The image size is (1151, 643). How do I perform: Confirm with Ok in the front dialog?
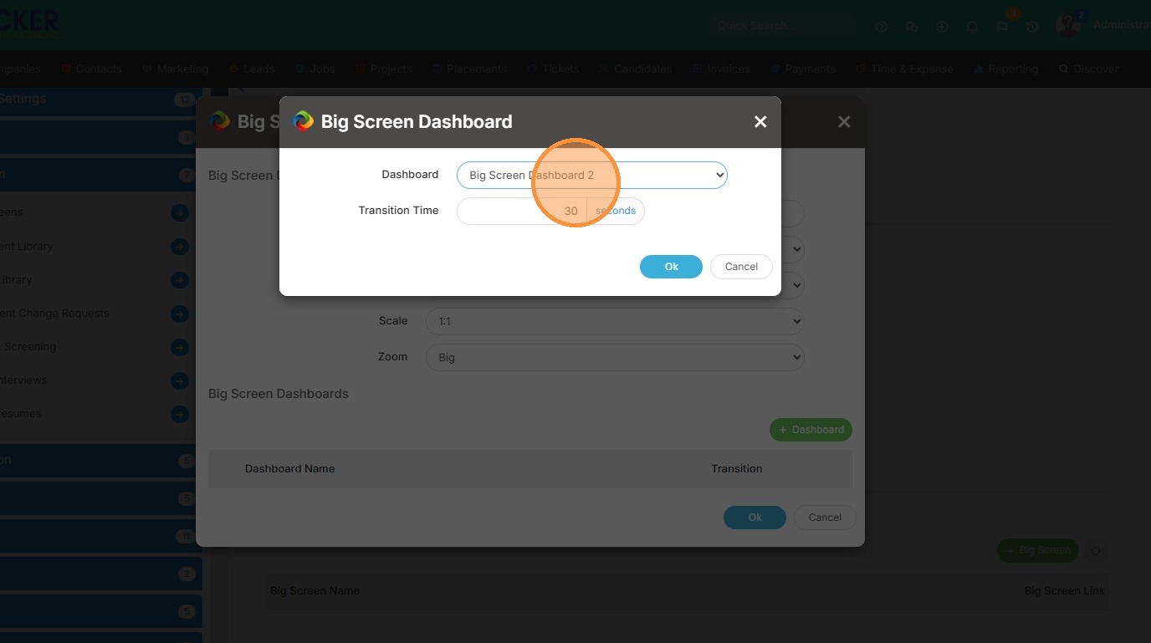[671, 267]
